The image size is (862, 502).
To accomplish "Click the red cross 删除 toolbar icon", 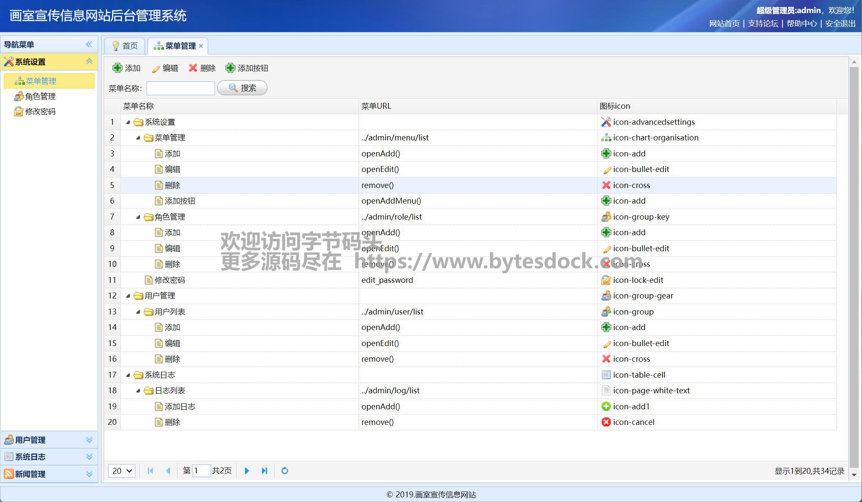I will (x=193, y=68).
